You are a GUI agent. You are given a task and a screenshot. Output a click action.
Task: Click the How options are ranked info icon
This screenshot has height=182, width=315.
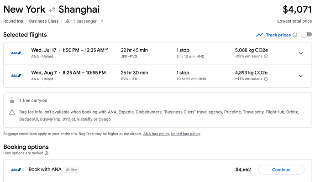coord(47,153)
